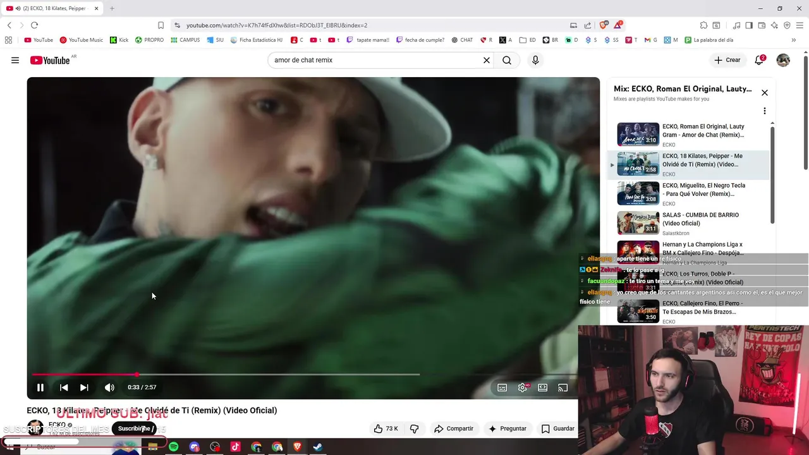Bookmark this page in address bar
809x455 pixels.
pyautogui.click(x=161, y=25)
